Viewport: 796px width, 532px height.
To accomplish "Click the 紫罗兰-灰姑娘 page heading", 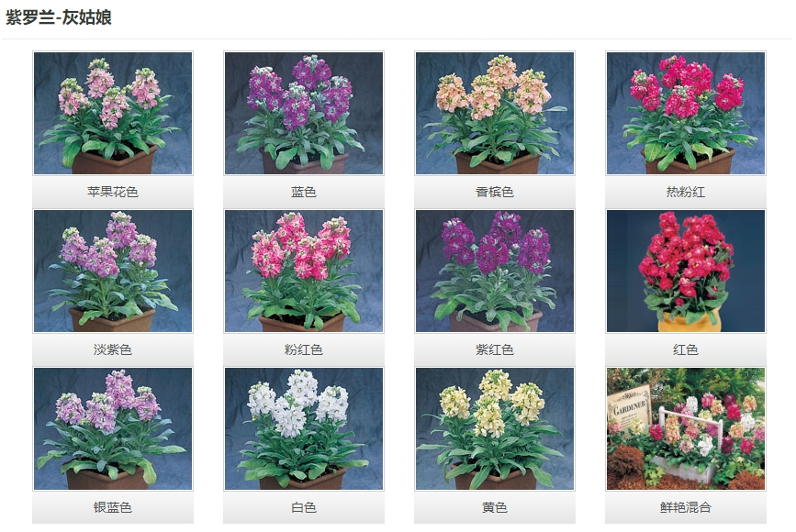I will (x=59, y=17).
